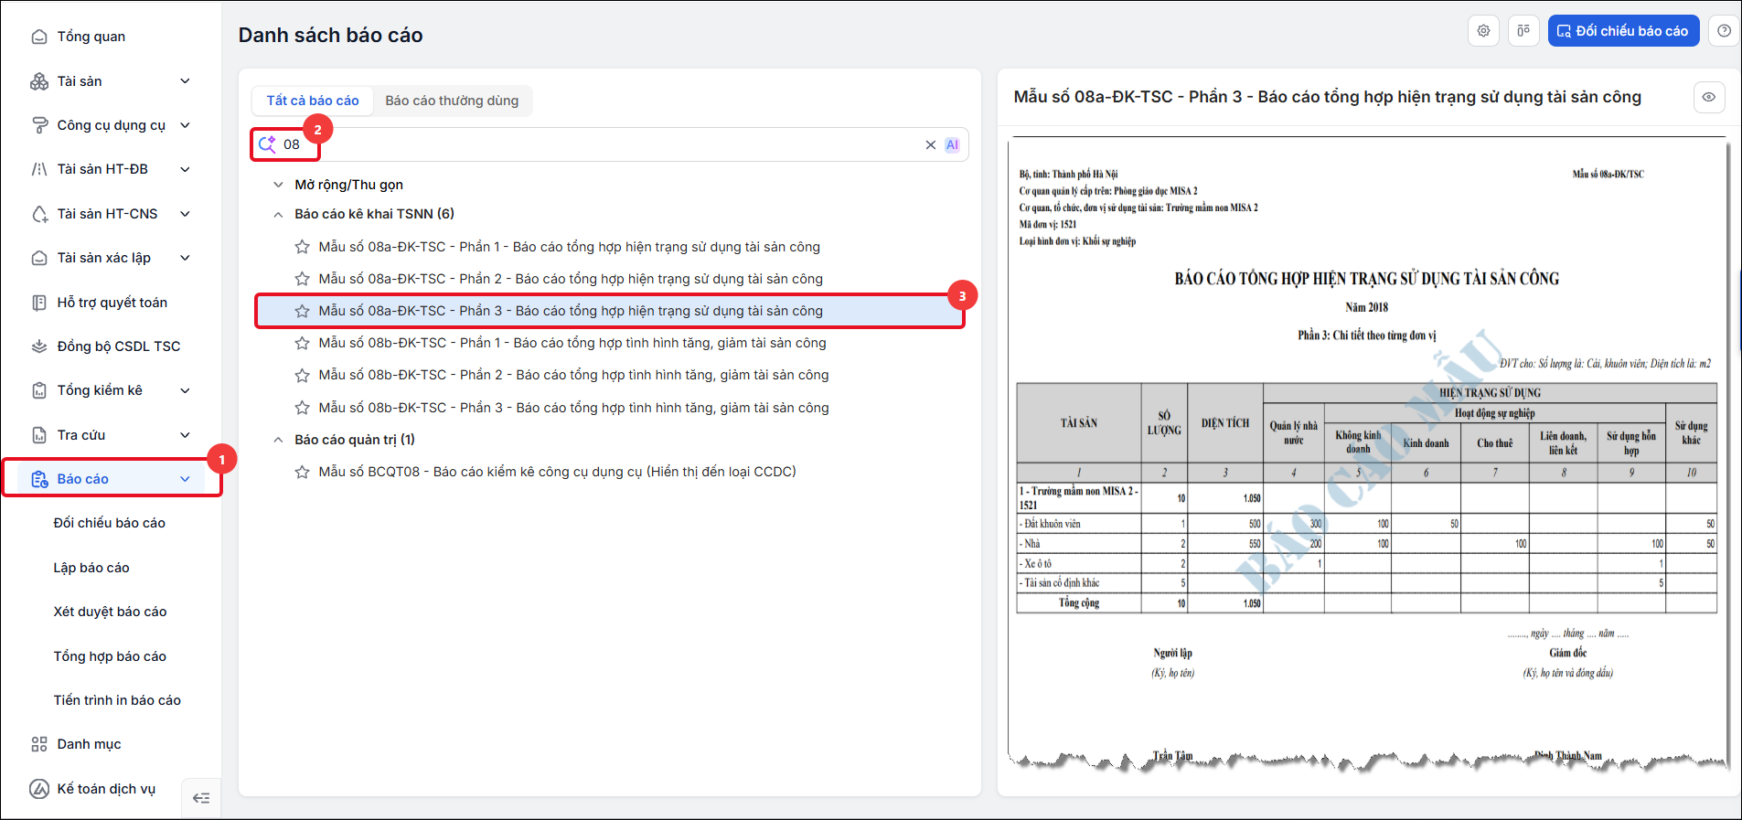This screenshot has height=820, width=1742.
Task: Click the Đồng bộ CSDL TSC icon
Action: click(39, 346)
